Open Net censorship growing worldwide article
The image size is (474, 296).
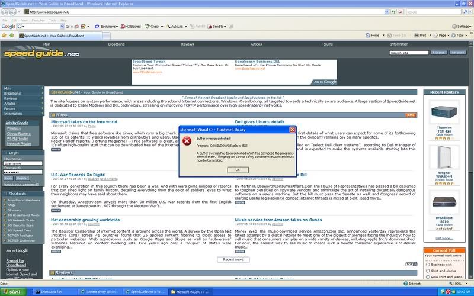[x=85, y=220]
